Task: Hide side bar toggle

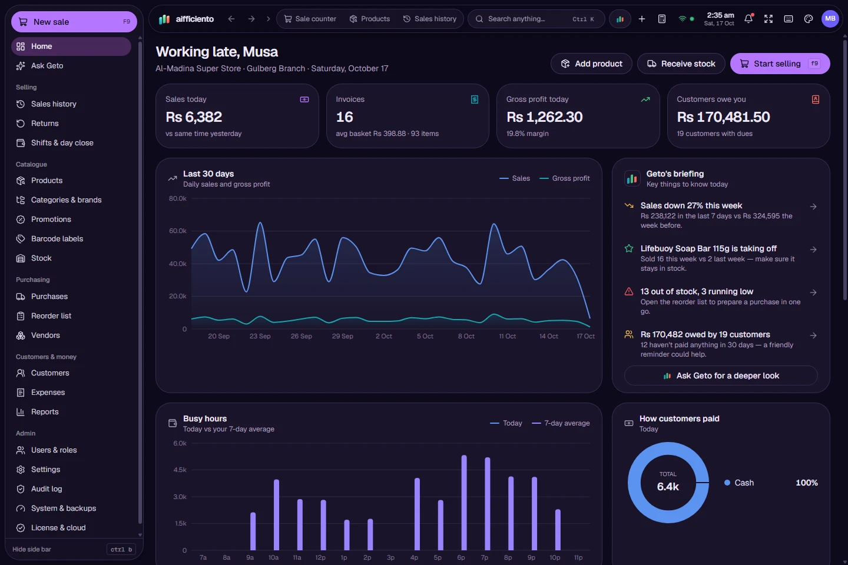Action: [x=74, y=549]
